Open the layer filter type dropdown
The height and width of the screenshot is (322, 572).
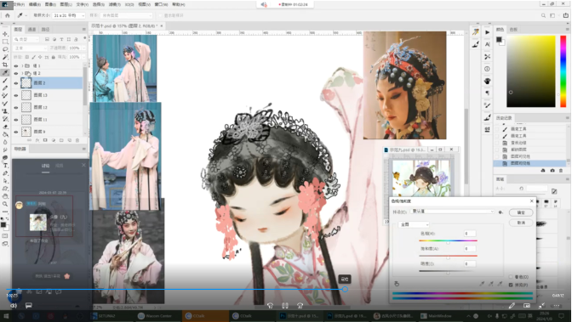coord(26,39)
